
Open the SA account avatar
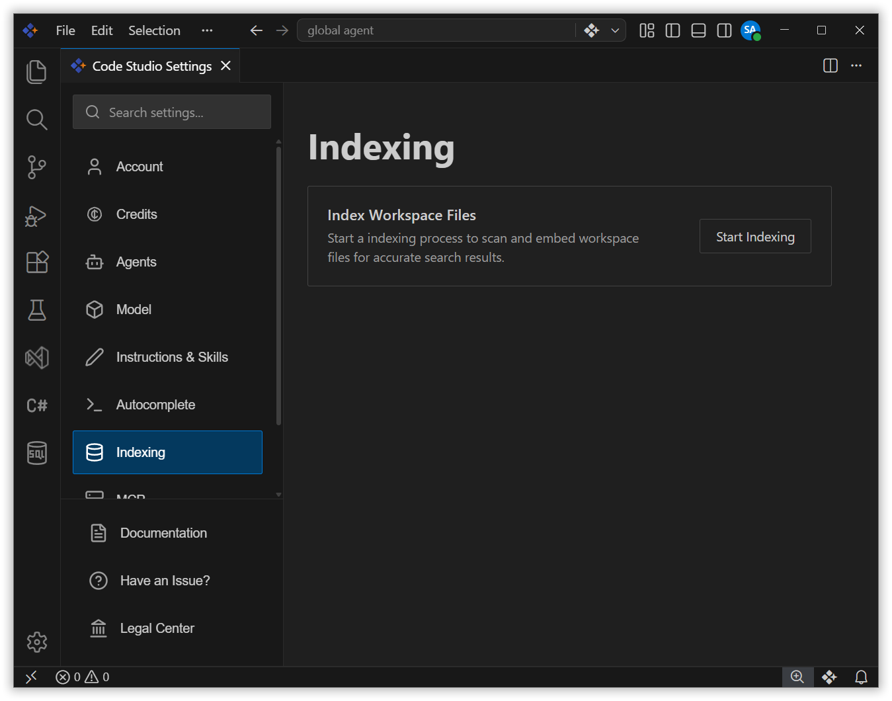(x=750, y=30)
